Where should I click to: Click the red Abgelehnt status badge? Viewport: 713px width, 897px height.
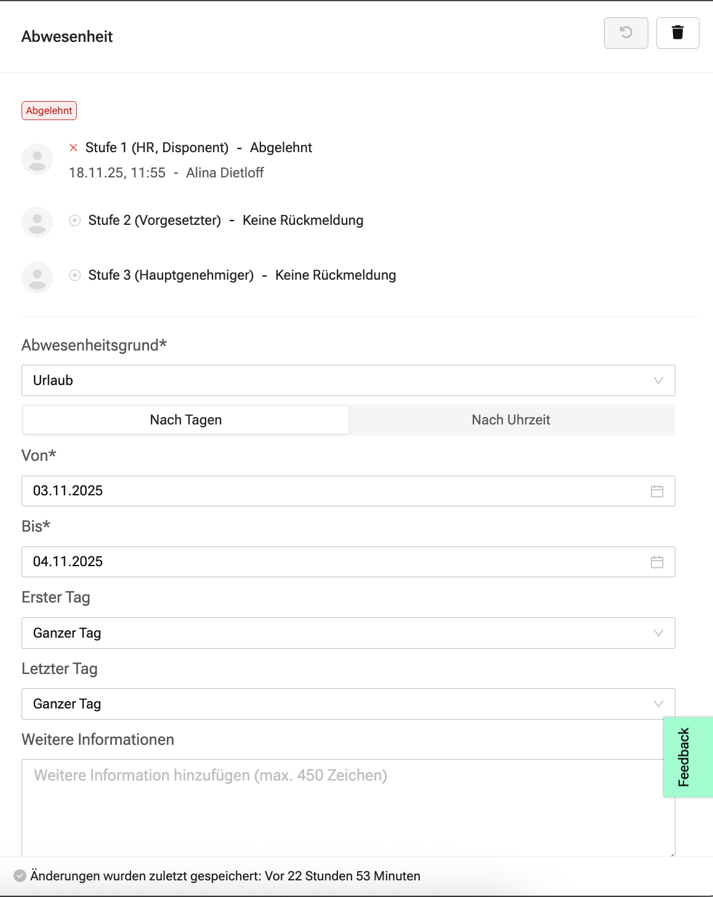[49, 111]
